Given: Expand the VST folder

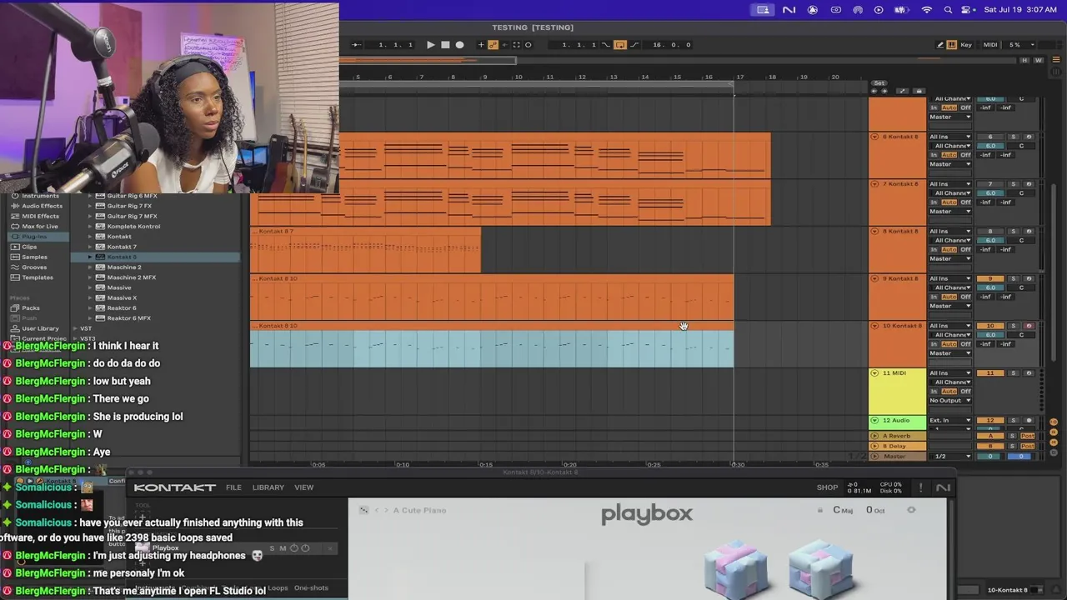Looking at the screenshot, I should tap(76, 328).
